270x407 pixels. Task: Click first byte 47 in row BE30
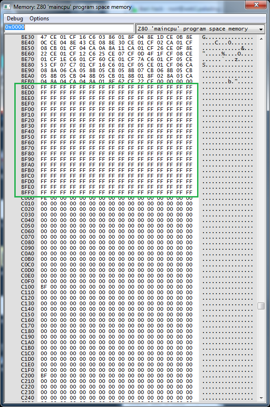click(x=44, y=37)
